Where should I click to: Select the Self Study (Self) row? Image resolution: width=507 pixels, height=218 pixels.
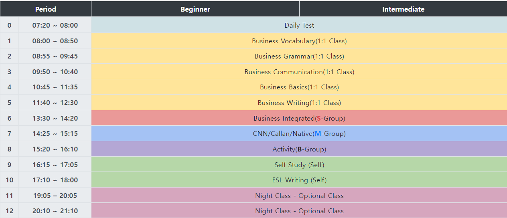[299, 165]
